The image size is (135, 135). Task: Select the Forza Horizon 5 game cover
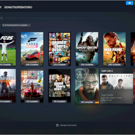(32, 49)
